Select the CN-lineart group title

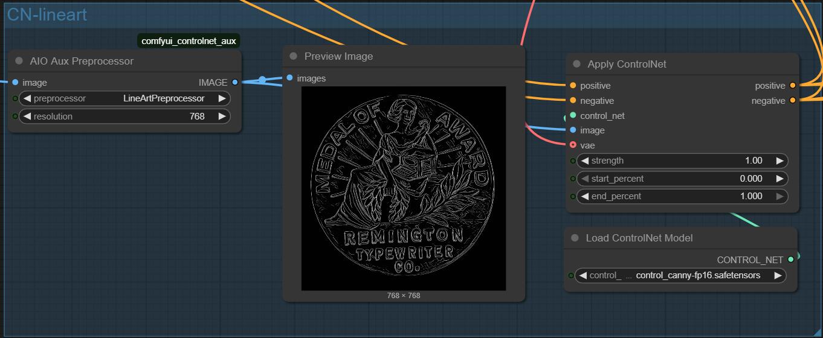click(x=47, y=15)
